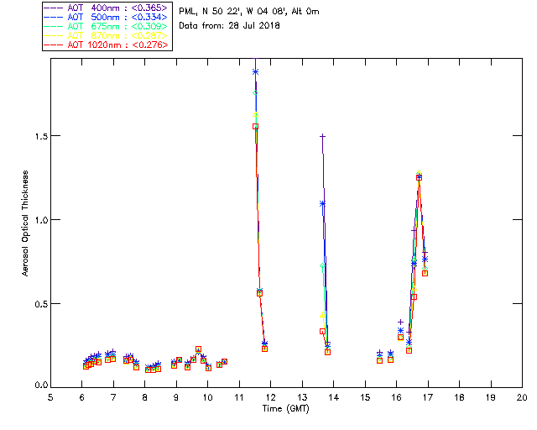The width and height of the screenshot is (537, 430).
Task: Click the x-axis tick label 11
Action: [239, 397]
